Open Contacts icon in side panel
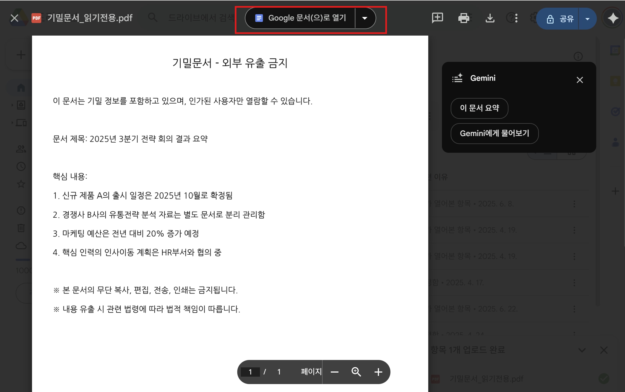The height and width of the screenshot is (392, 625). (x=615, y=142)
